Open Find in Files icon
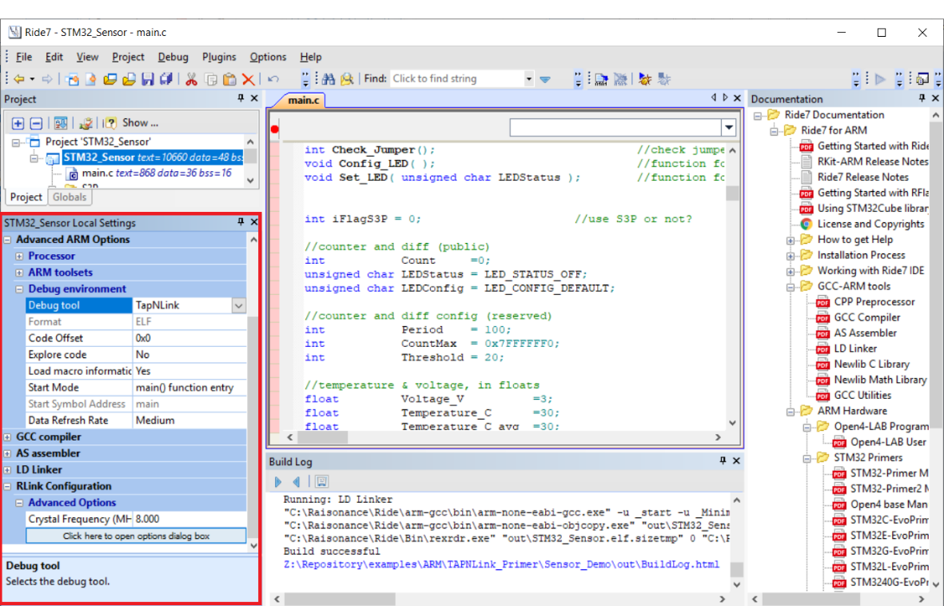Image resolution: width=944 pixels, height=606 pixels. point(347,79)
